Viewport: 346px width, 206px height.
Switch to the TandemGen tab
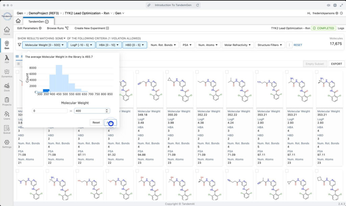coord(38,21)
